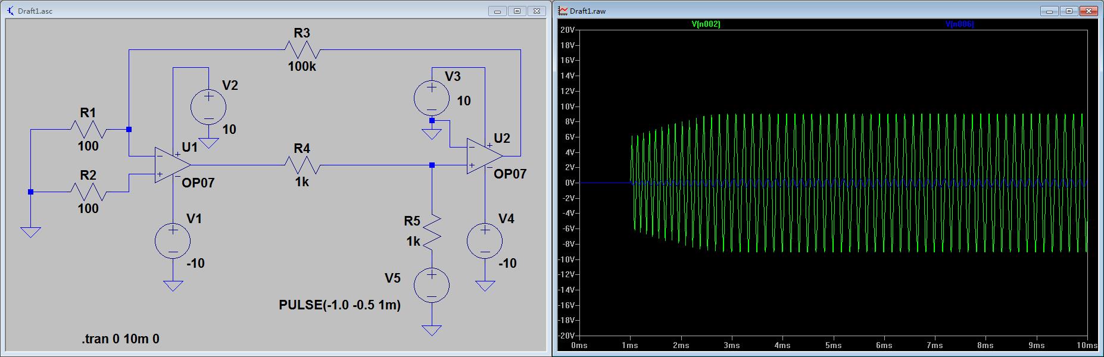
Task: Click the OP07 label under U2
Action: (510, 174)
